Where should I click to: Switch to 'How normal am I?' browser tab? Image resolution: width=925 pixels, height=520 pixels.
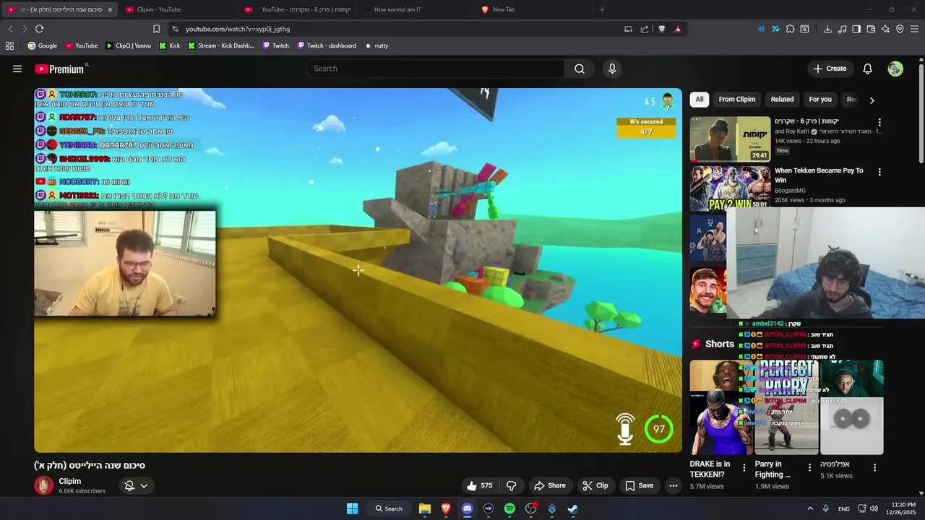point(416,9)
